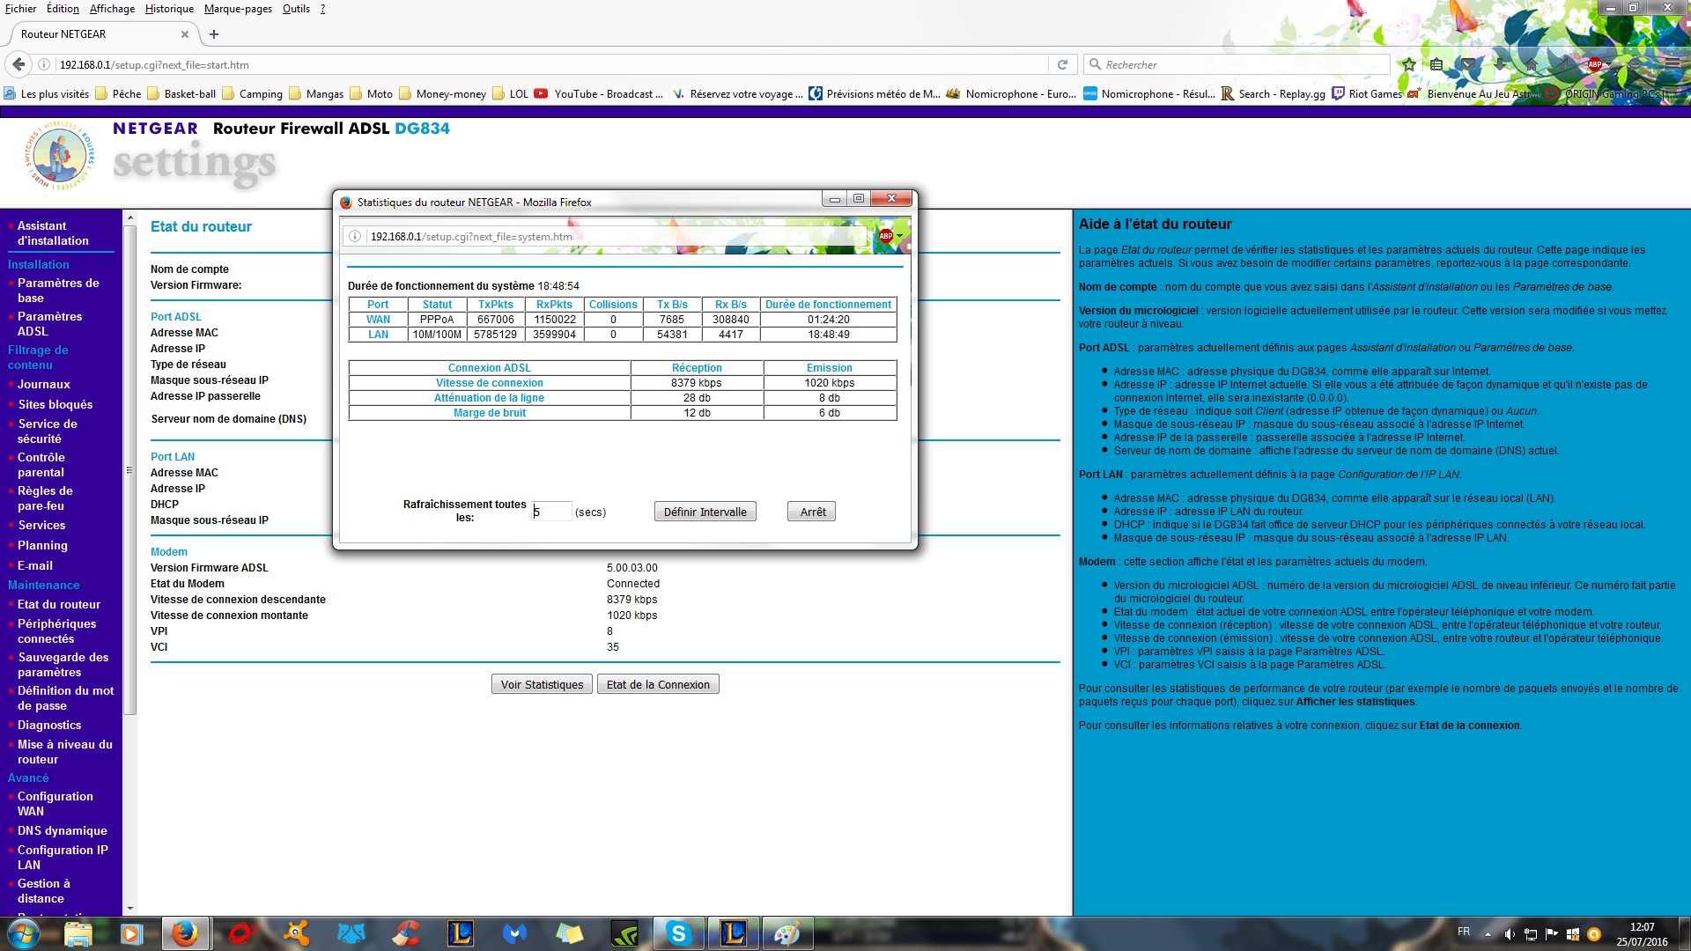Click the refresh interval seconds field
Viewport: 1691px width, 951px height.
click(551, 512)
